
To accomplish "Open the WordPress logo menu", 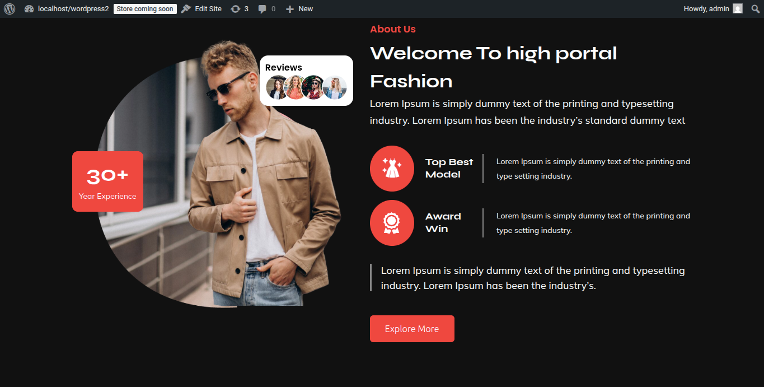I will click(x=10, y=9).
